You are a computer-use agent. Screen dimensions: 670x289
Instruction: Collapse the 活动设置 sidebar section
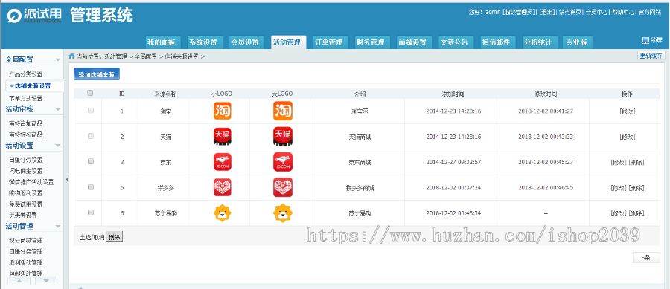click(58, 146)
